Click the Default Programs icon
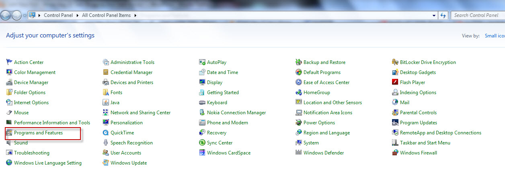Viewport: 505px width, 173px height. click(299, 72)
